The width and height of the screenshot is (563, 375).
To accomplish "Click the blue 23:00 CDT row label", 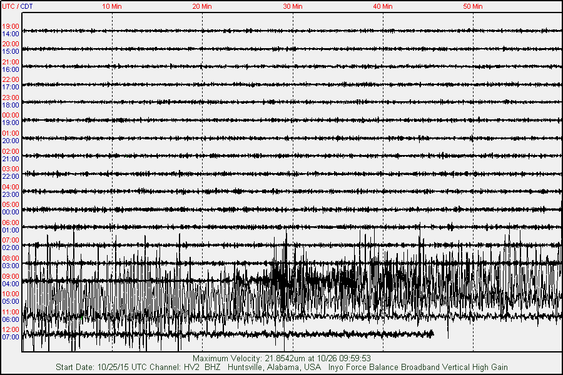I will click(11, 194).
